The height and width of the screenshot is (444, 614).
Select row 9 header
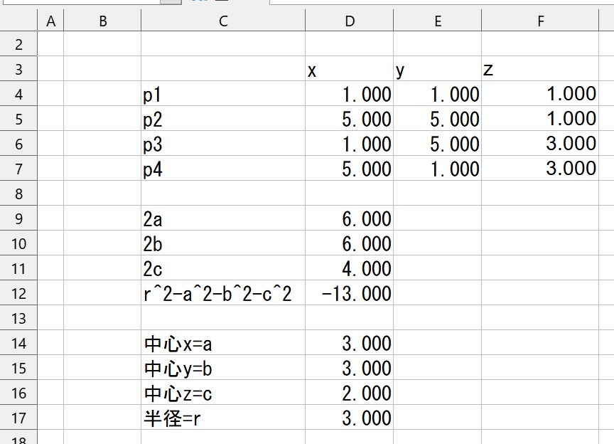pos(18,218)
